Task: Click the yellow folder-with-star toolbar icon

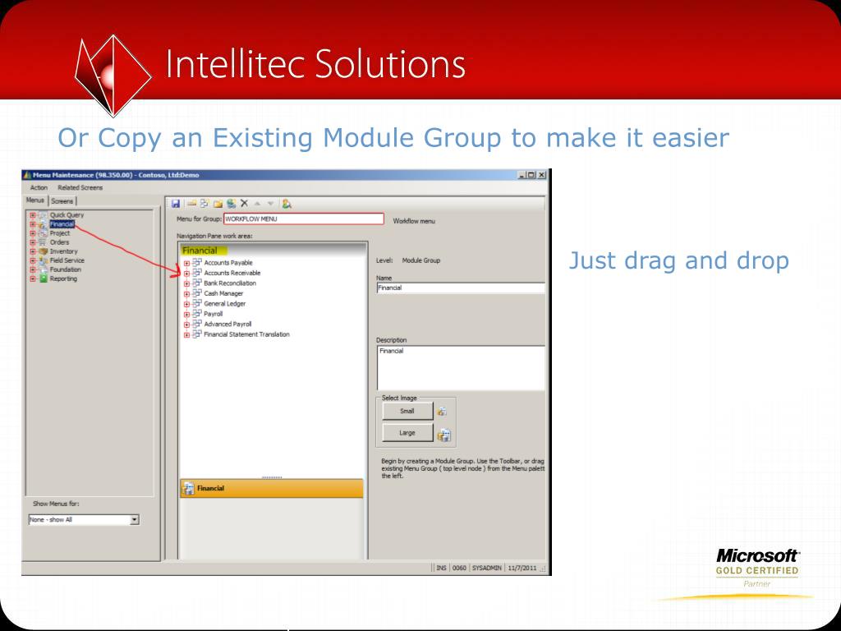Action: [218, 204]
